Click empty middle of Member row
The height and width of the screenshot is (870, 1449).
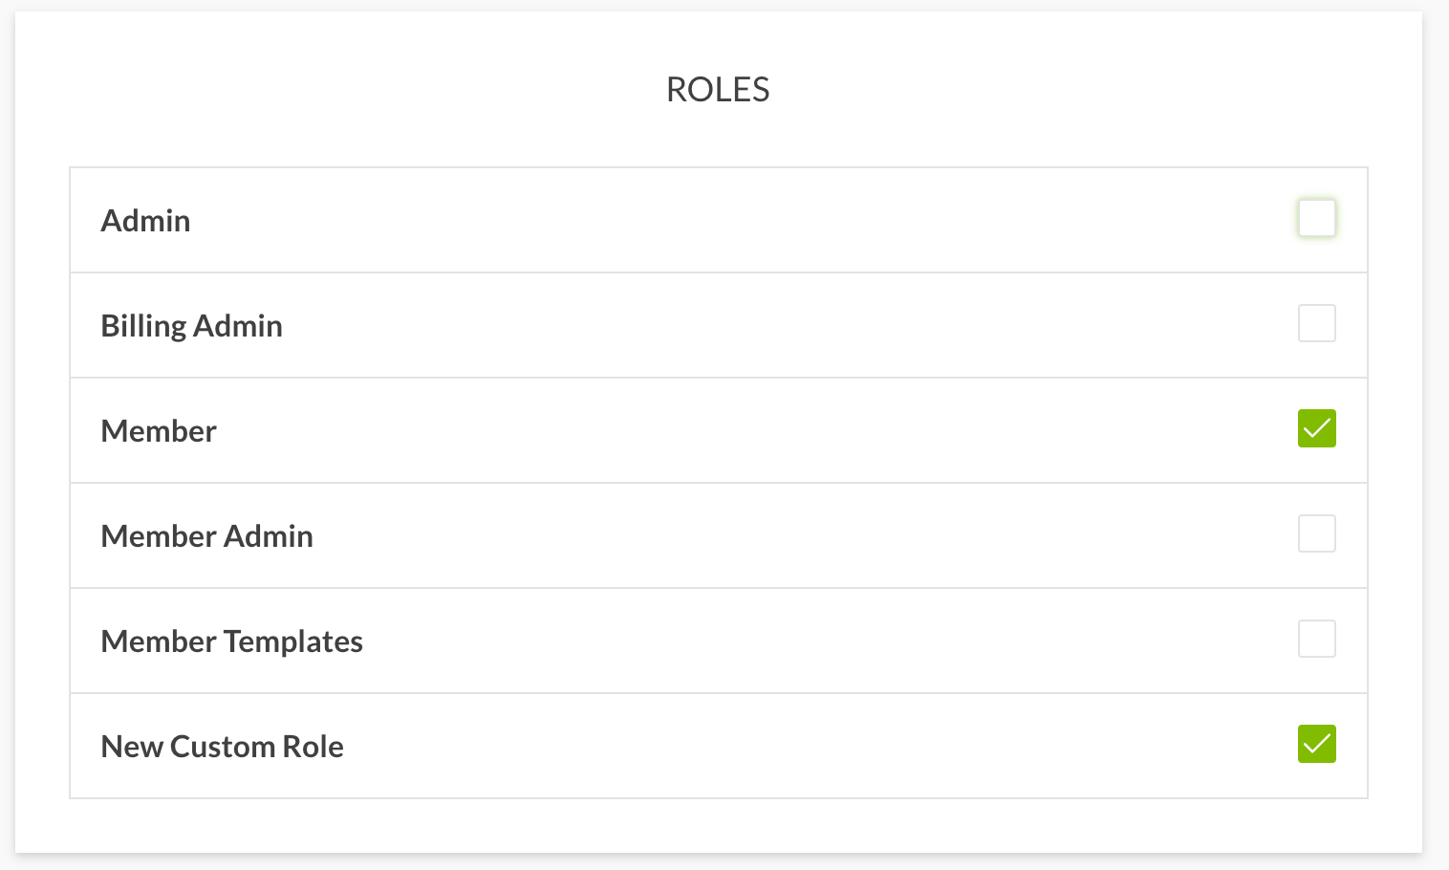[717, 431]
